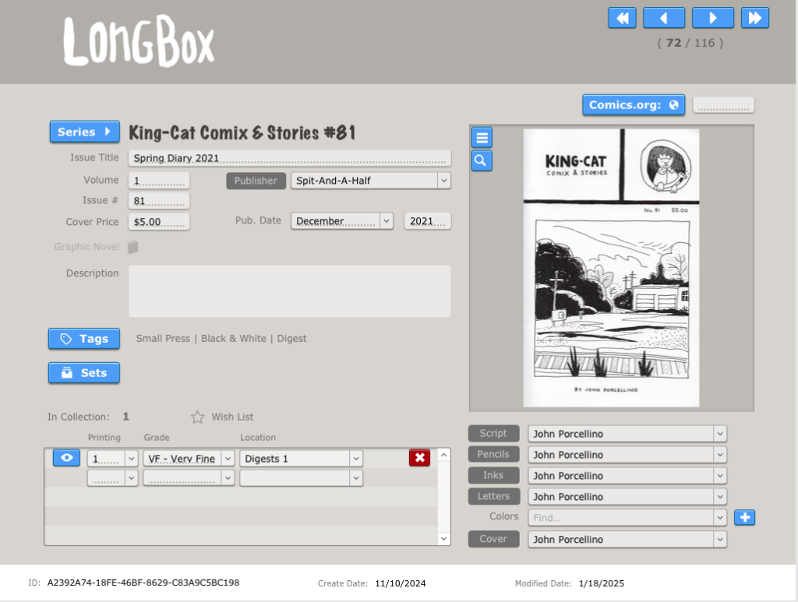798x602 pixels.
Task: Click the Create Date value 11/10/2024
Action: [x=401, y=583]
